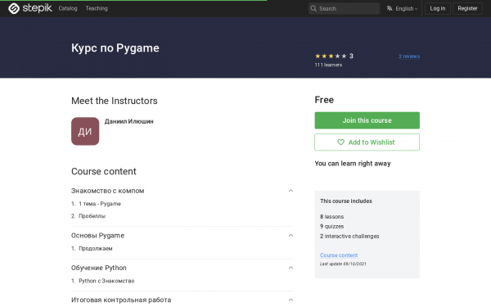Click the Stepik logo
This screenshot has height=307, width=491.
tap(30, 8)
